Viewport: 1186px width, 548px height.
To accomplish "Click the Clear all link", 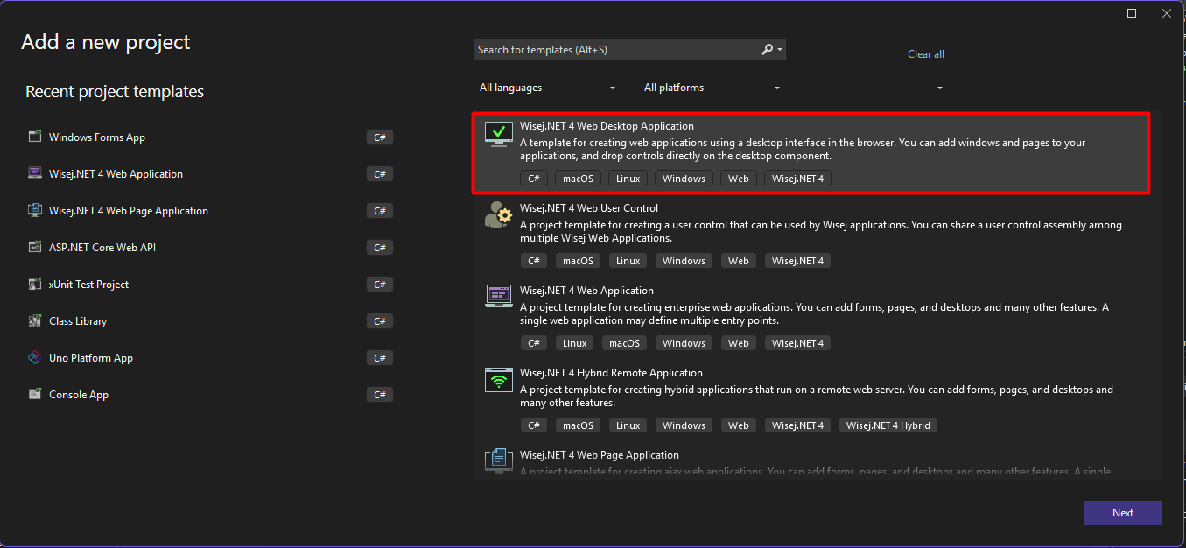I will [x=925, y=54].
